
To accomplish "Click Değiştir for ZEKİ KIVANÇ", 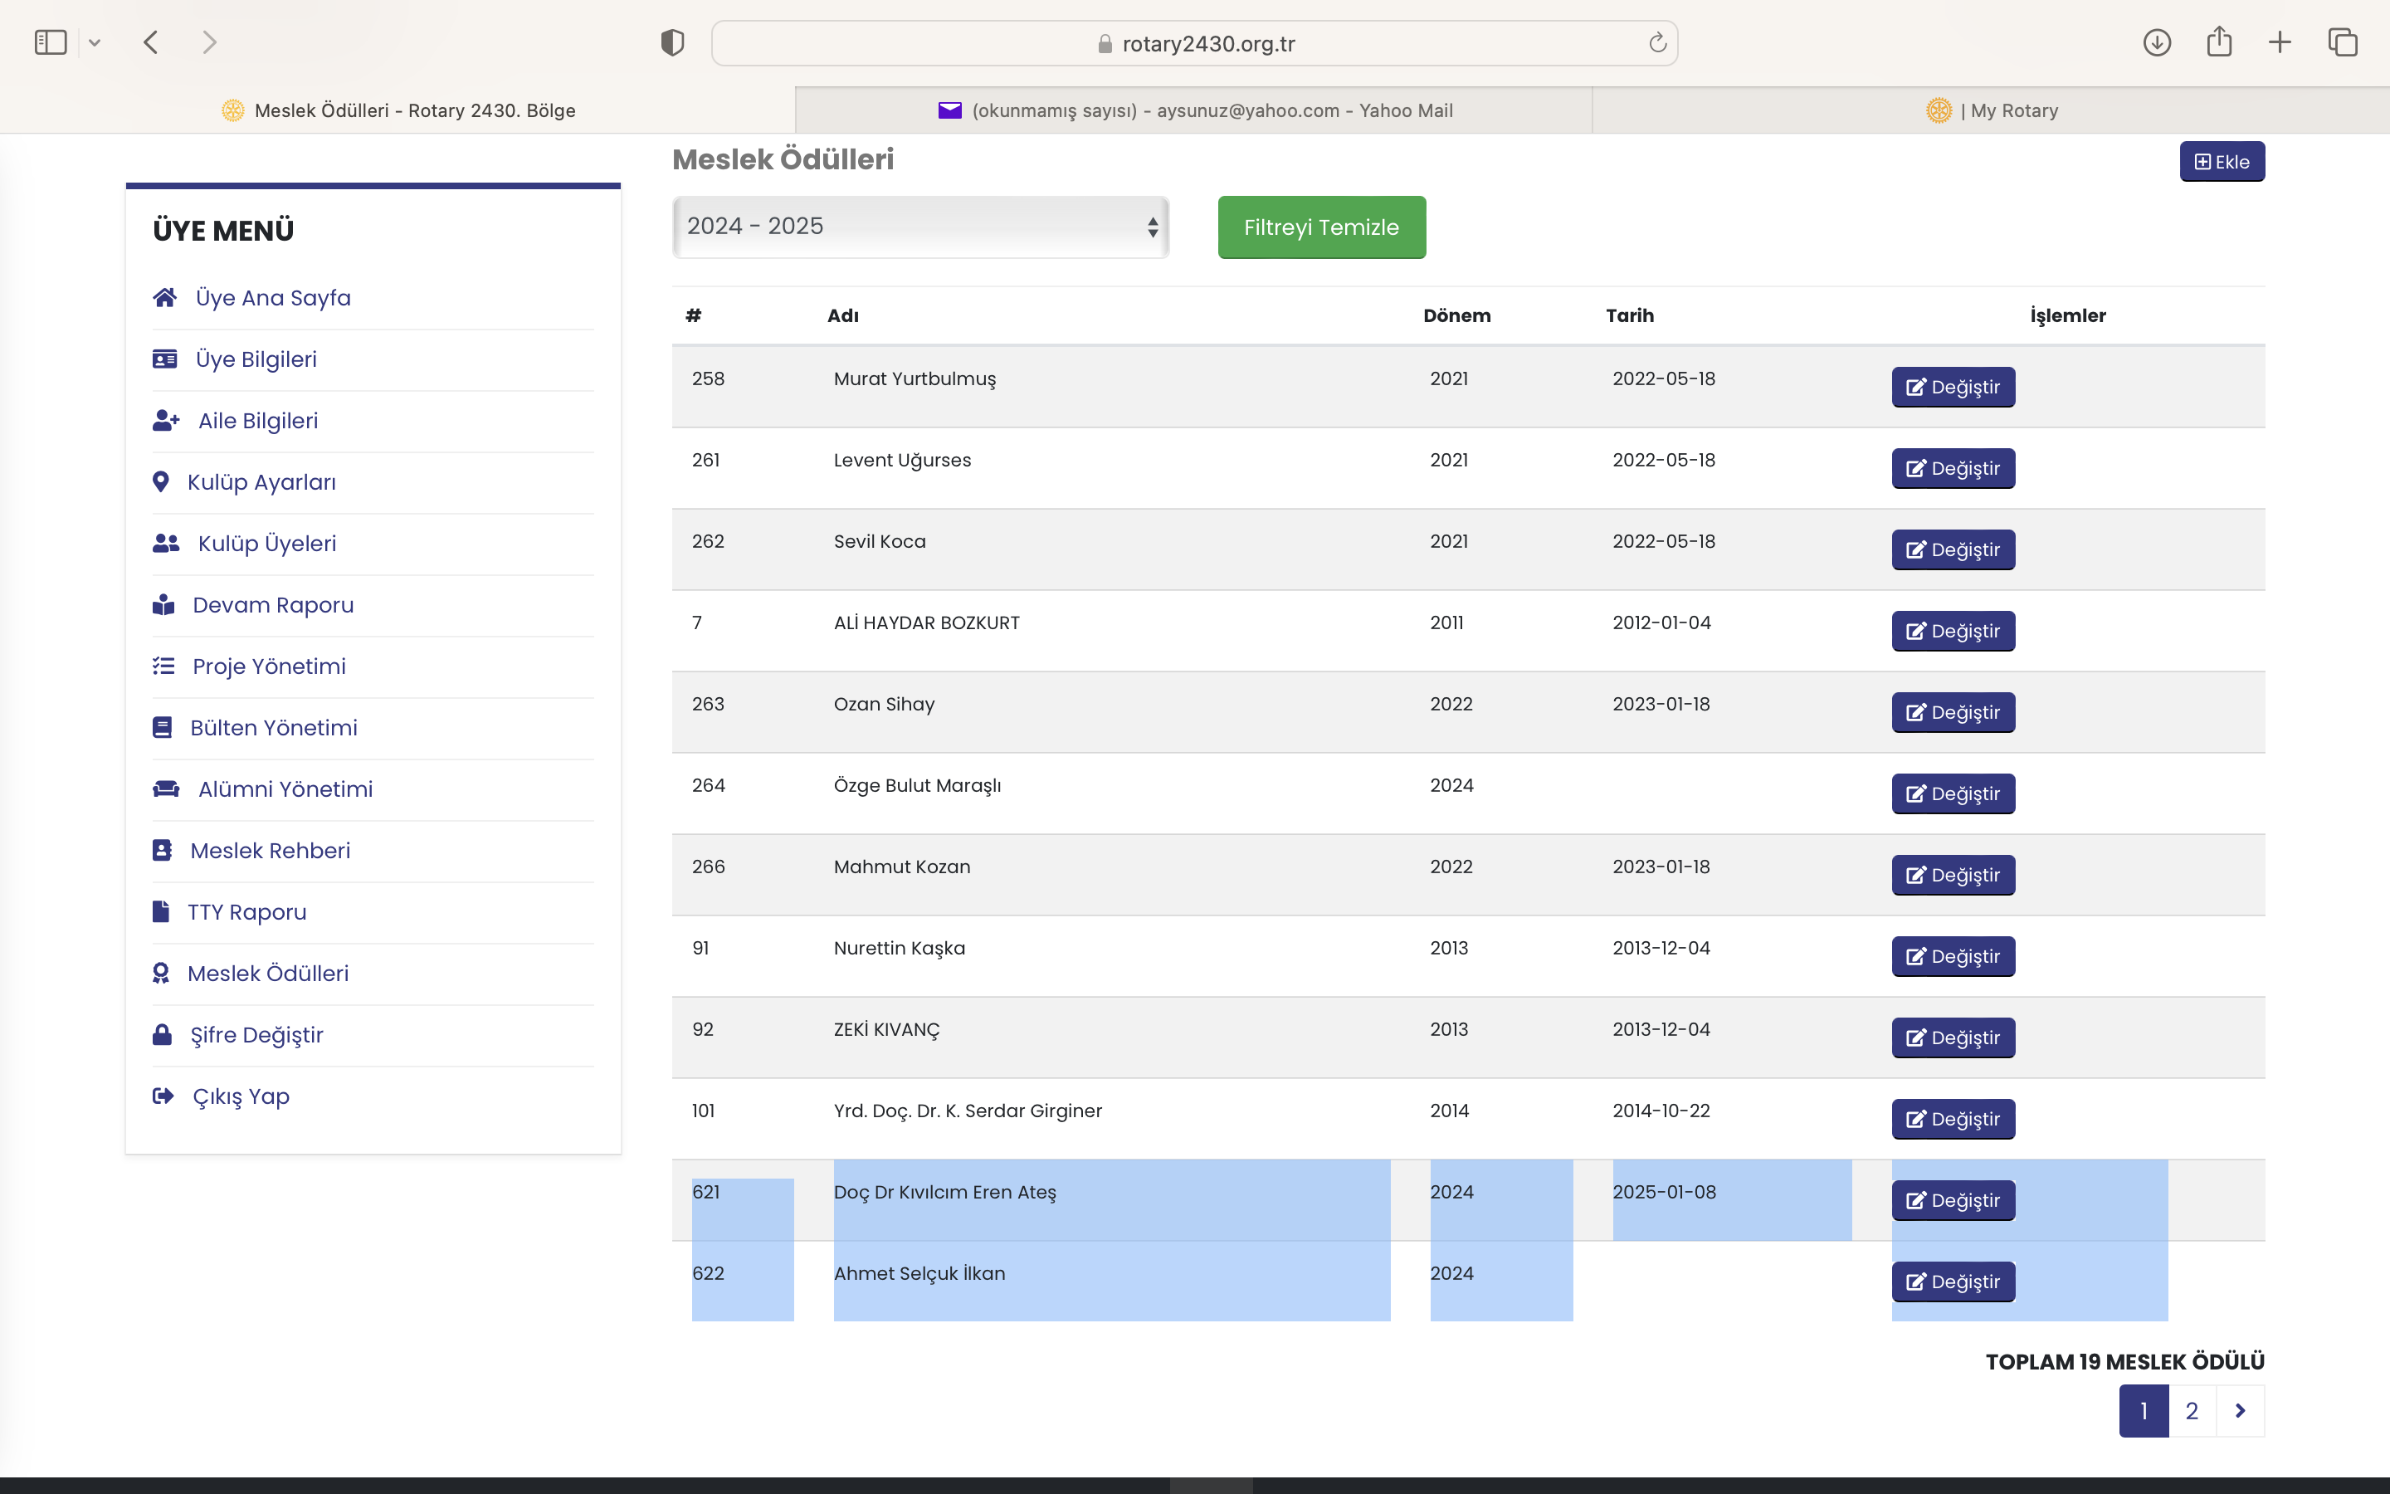I will 1953,1038.
